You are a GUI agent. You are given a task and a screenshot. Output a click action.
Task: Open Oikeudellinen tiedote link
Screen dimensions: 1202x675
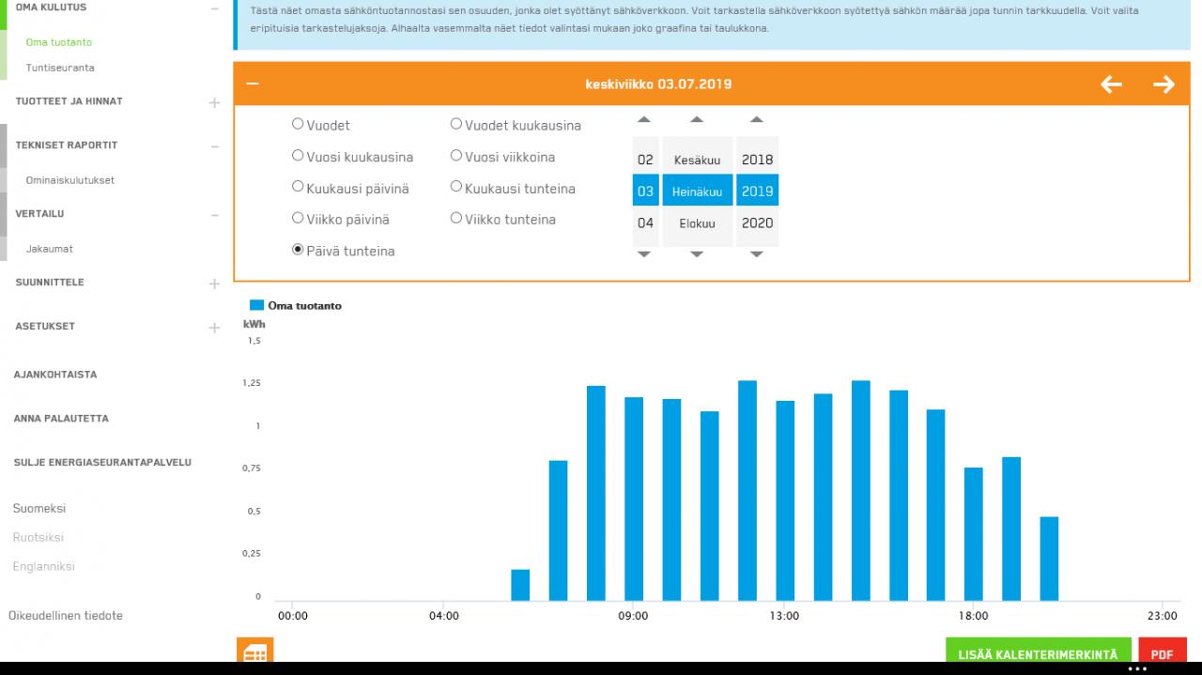66,616
